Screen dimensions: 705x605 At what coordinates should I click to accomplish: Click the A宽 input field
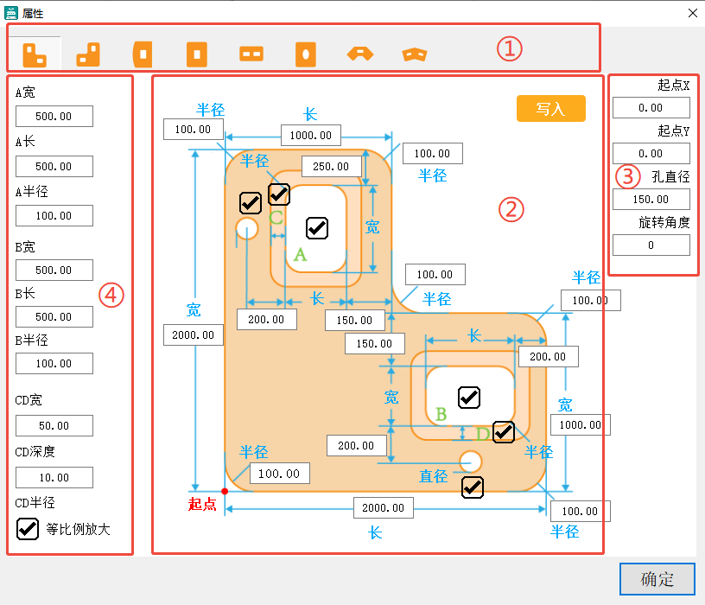point(54,117)
